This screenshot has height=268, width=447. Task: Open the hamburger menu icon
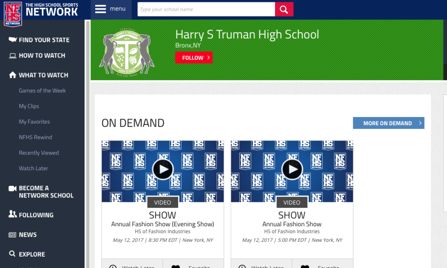pyautogui.click(x=100, y=9)
